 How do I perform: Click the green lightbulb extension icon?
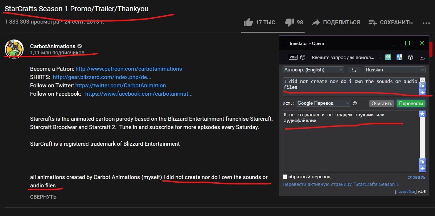388,57
